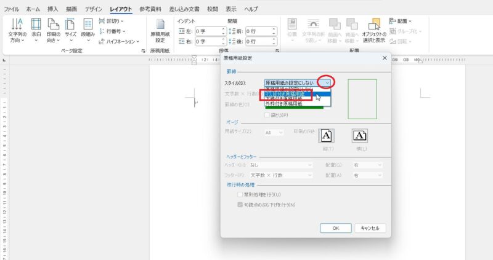Switch to the 表示 tab
This screenshot has width=493, height=260.
coord(231,9)
